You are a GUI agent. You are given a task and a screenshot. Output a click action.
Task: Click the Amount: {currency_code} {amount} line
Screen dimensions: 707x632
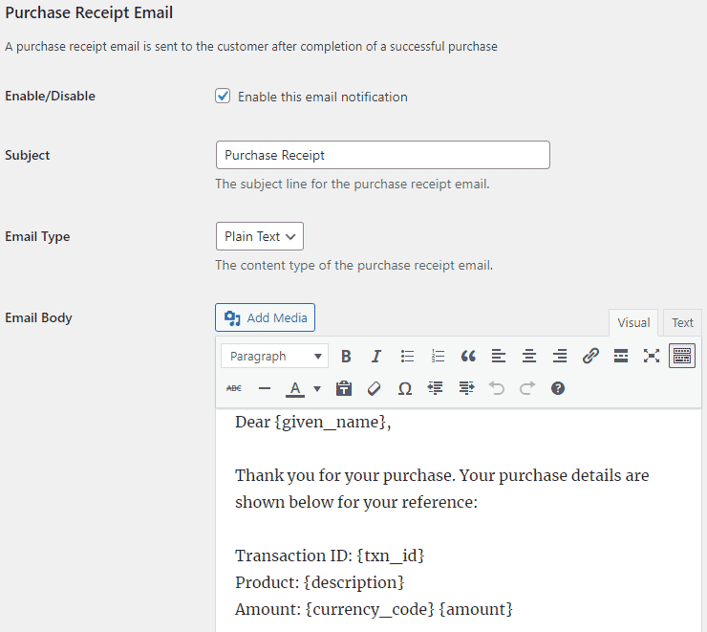374,609
